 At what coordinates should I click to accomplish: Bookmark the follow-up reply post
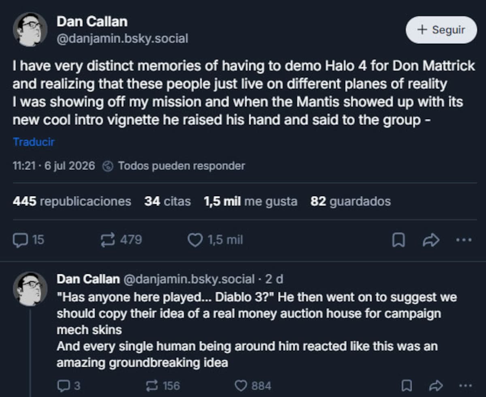407,385
